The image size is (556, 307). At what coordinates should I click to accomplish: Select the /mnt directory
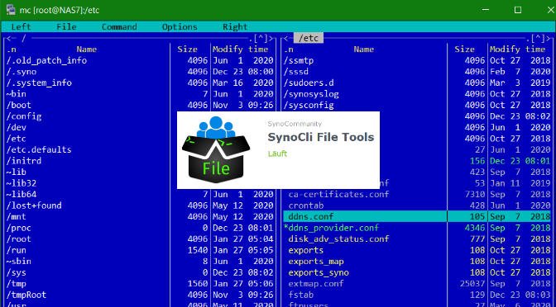pos(16,216)
